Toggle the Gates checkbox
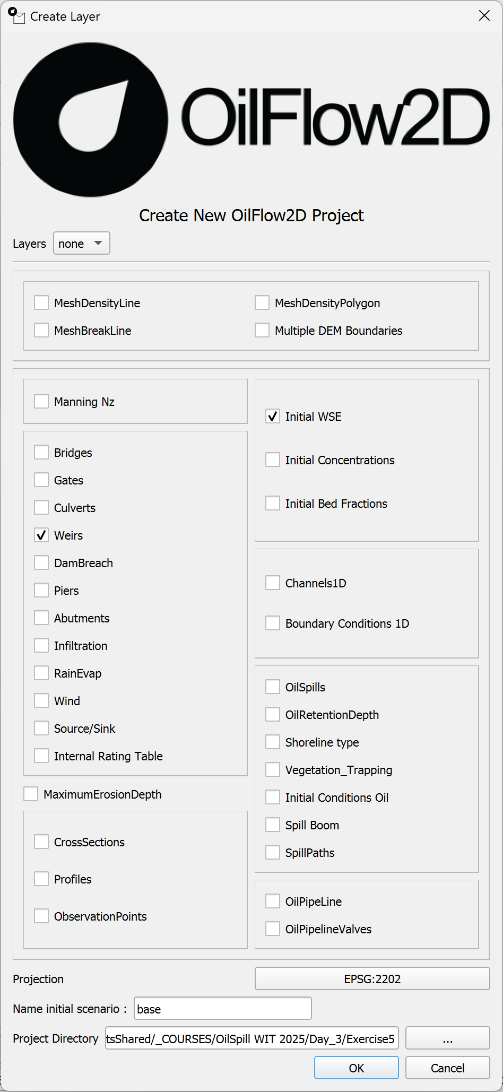The height and width of the screenshot is (1092, 503). coord(41,480)
